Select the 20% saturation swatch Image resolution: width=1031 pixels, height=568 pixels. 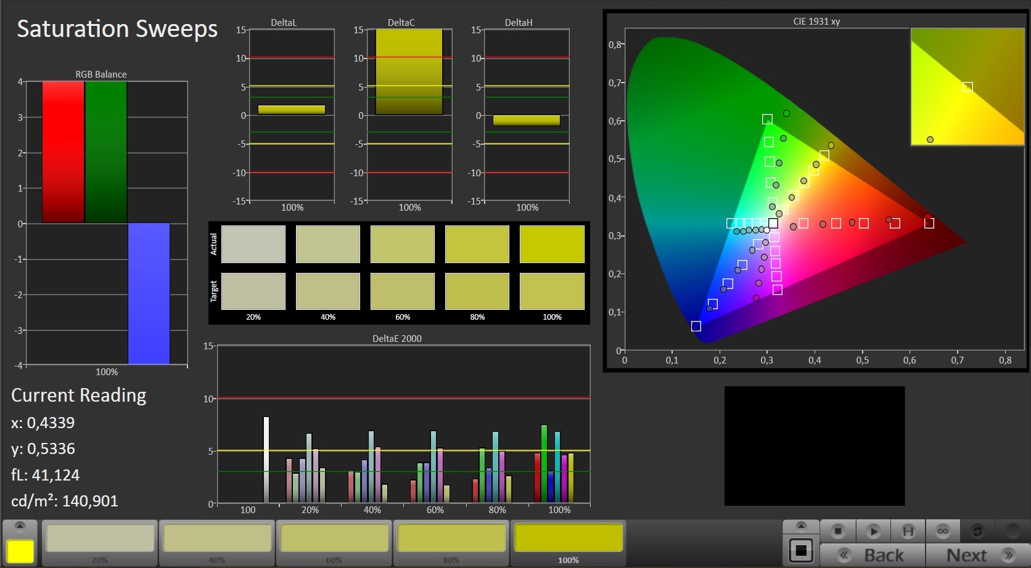[100, 539]
